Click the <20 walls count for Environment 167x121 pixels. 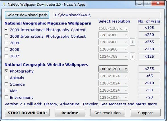pos(149,97)
